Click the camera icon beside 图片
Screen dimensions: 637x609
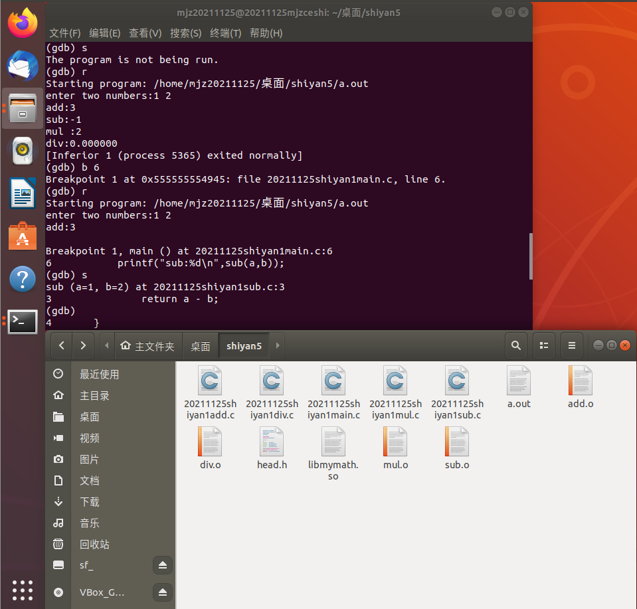click(x=58, y=459)
